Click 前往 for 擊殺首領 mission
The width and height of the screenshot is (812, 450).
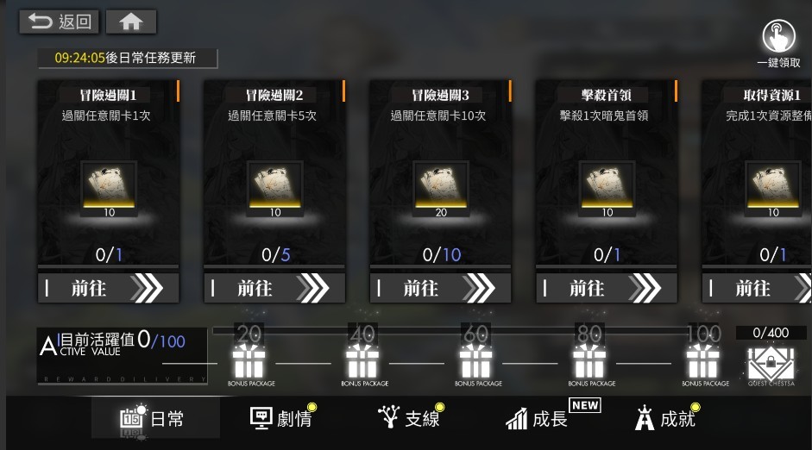tap(607, 288)
